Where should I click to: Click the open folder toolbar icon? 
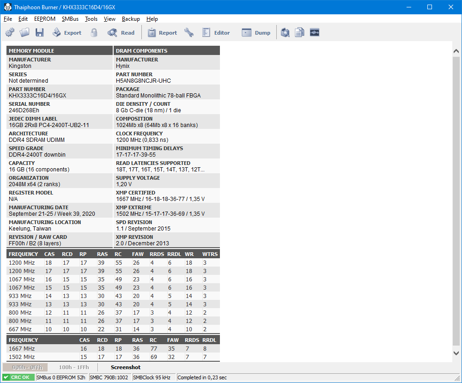tap(24, 32)
